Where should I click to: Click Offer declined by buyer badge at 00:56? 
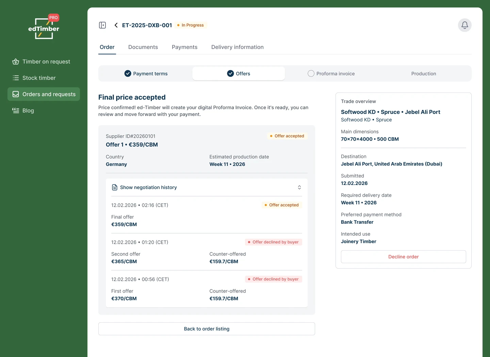click(x=274, y=279)
